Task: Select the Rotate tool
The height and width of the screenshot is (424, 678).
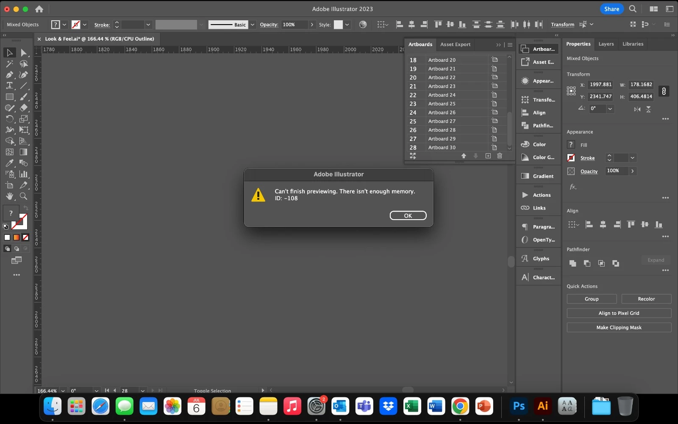Action: tap(9, 119)
